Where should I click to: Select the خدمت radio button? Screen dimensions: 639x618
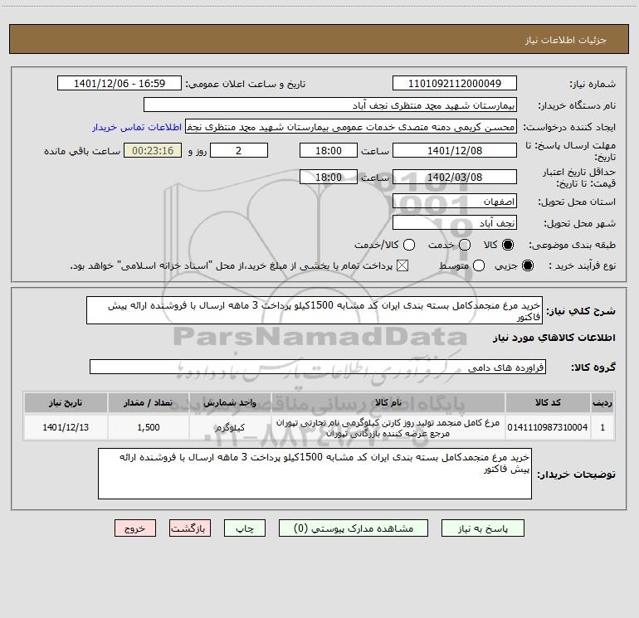point(465,245)
